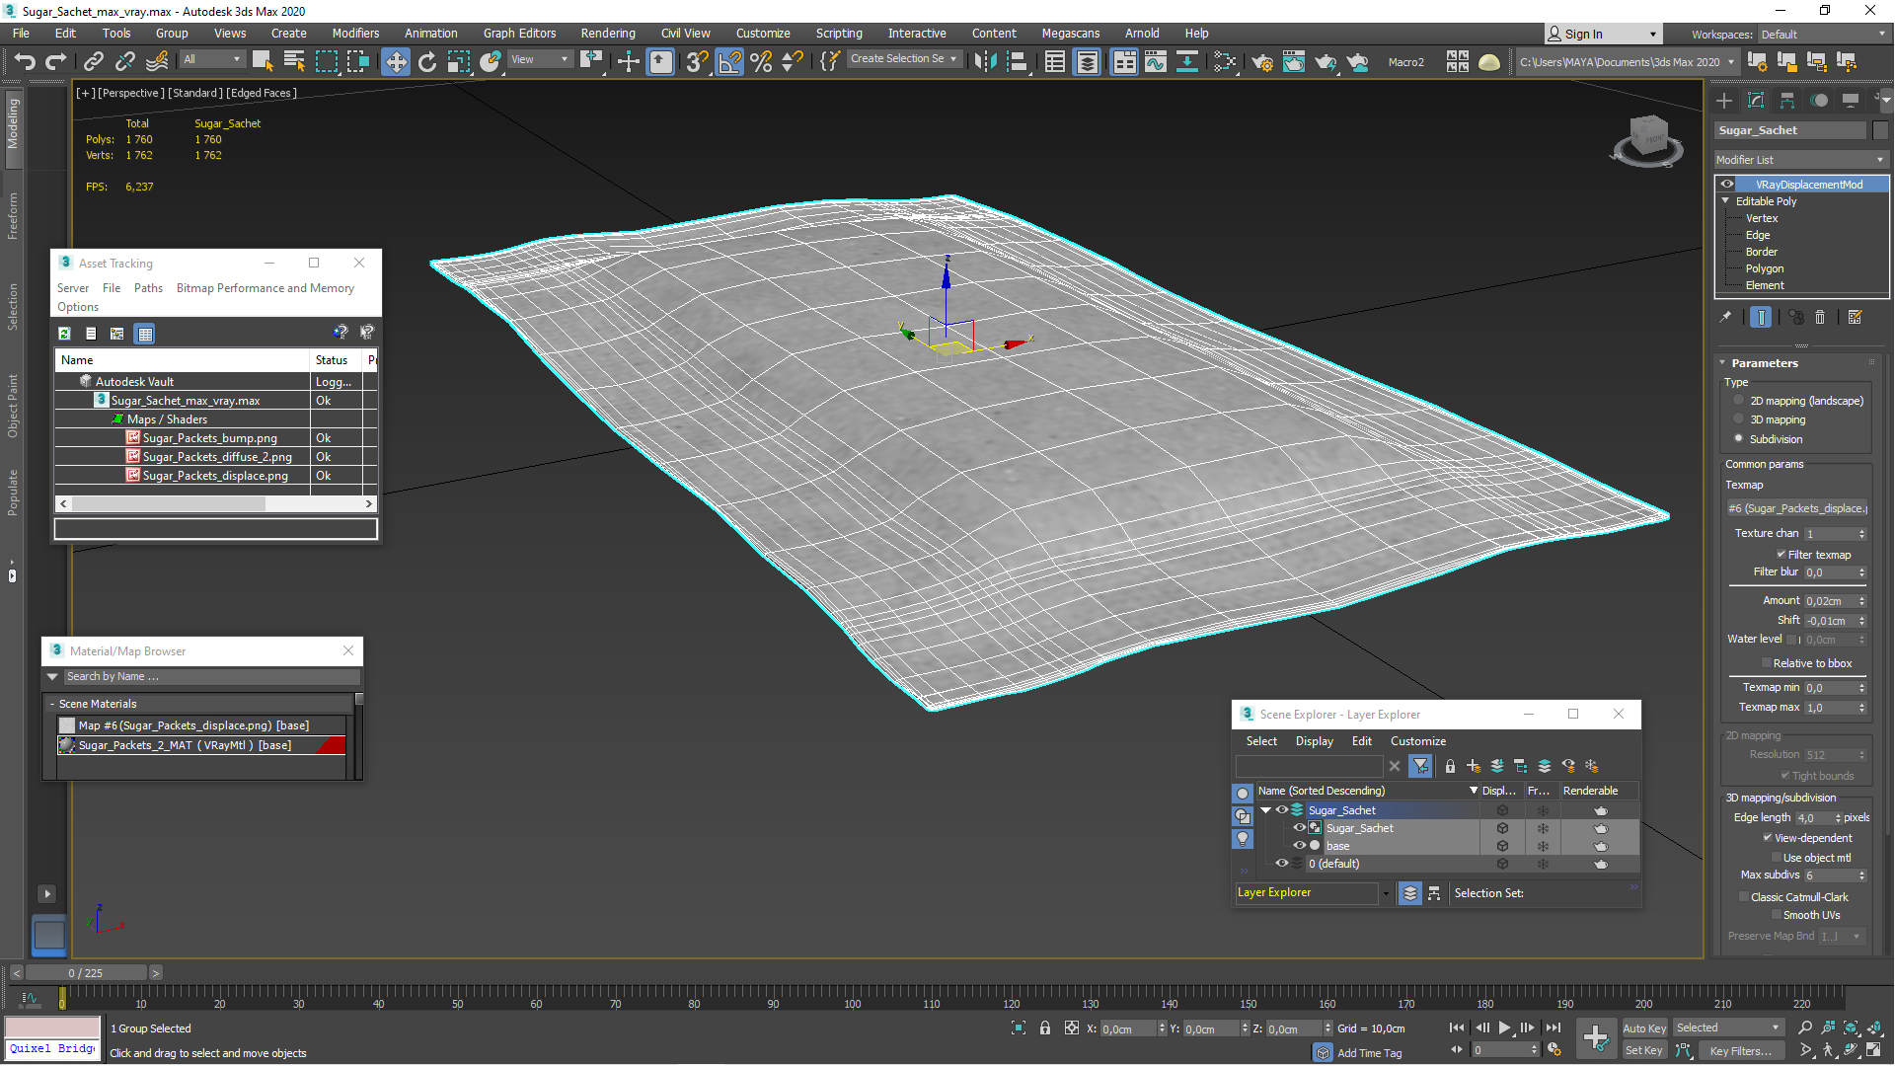Open selection filter All dropdown
The height and width of the screenshot is (1066, 1895).
click(x=211, y=59)
